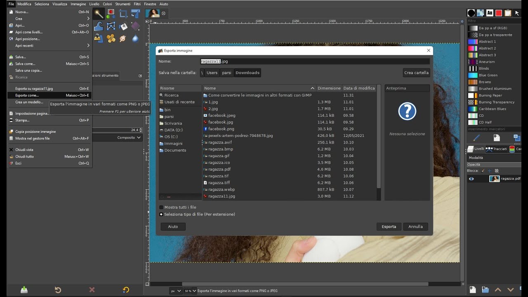
Task: Open the Document history clipboard tab
Action: pos(508,13)
